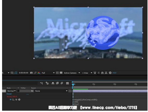Click the Parent column header
Viewport: 148px width, 112px height.
[x=33, y=88]
